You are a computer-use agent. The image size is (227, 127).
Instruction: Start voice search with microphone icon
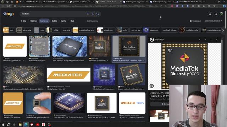tap(88, 14)
